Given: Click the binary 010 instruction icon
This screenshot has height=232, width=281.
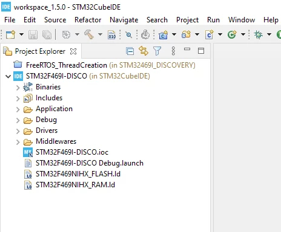Looking at the screenshot, I should 112,34.
